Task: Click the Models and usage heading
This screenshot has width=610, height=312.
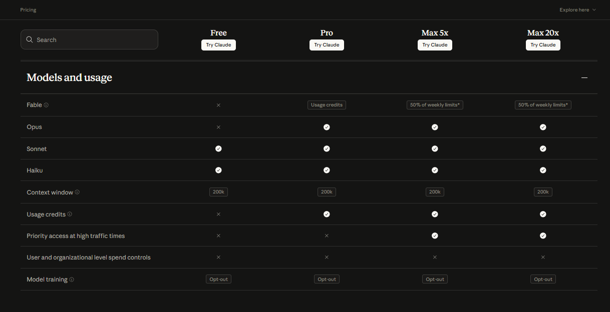Action: [69, 77]
